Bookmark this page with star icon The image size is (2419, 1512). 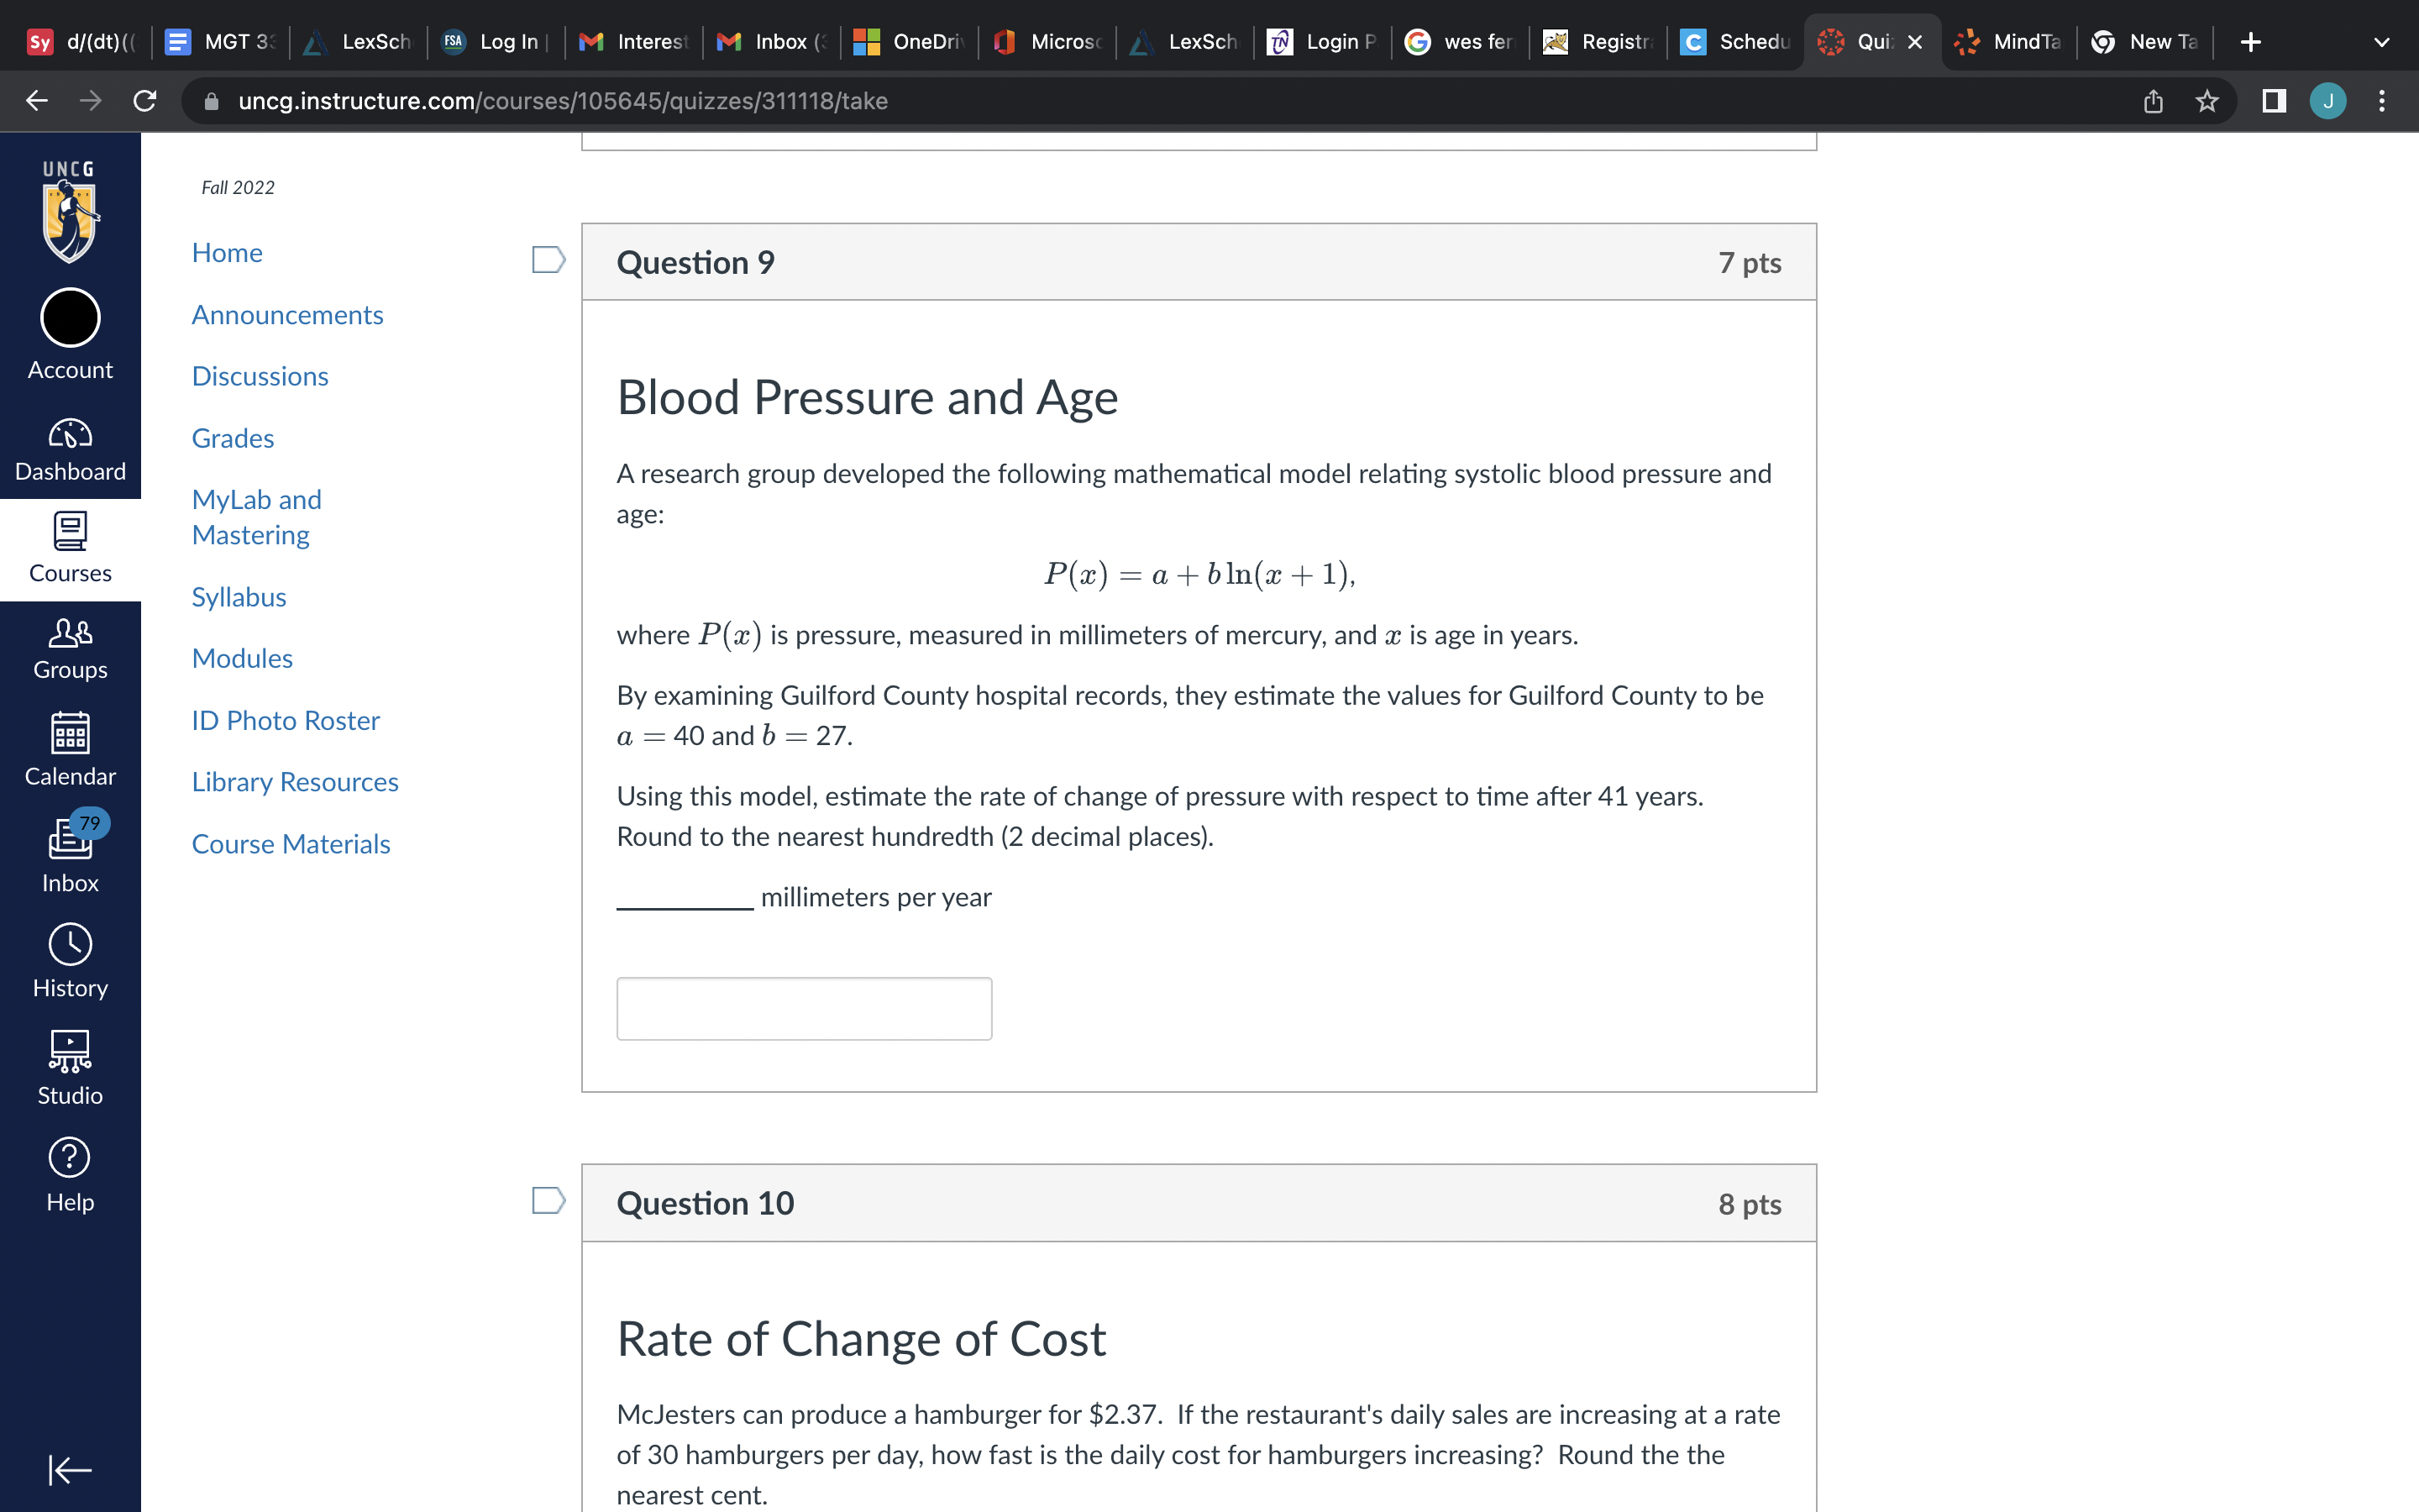2207,101
